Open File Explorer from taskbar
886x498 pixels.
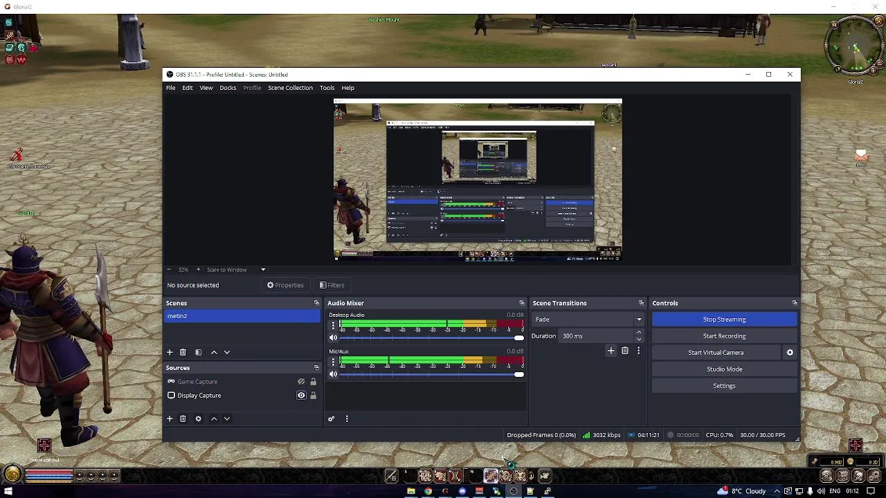[x=411, y=491]
